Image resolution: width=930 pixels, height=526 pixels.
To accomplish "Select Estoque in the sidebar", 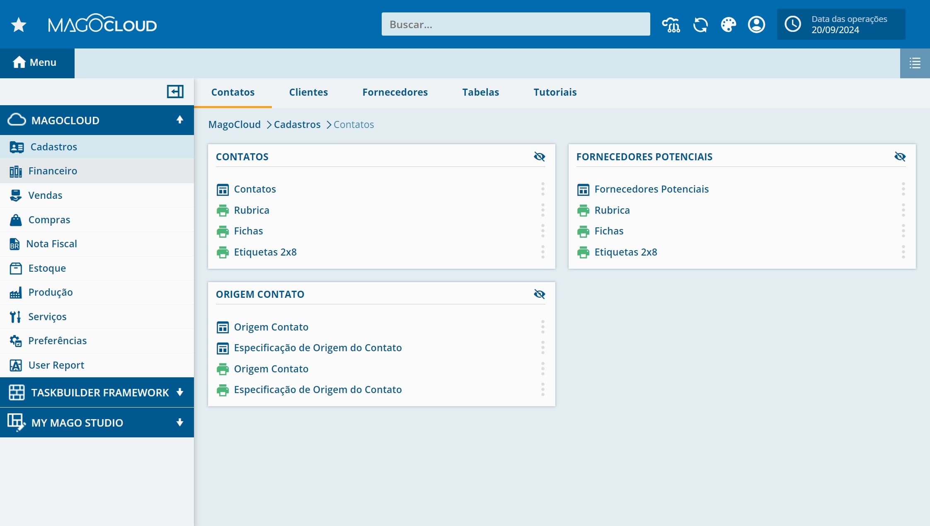I will (x=97, y=268).
